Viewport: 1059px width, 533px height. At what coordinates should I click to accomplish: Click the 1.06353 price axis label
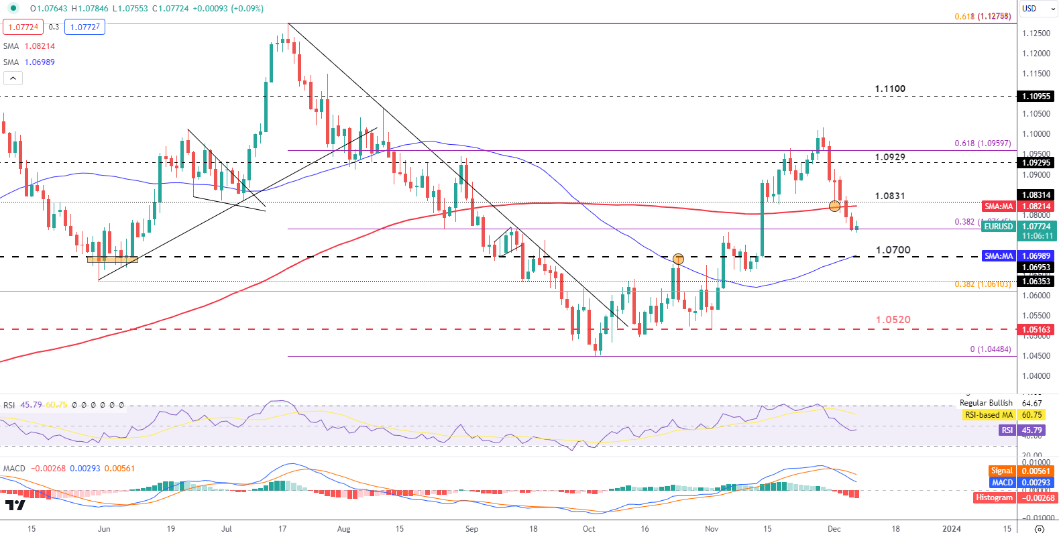coord(1036,282)
